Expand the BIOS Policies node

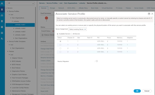point(11,65)
